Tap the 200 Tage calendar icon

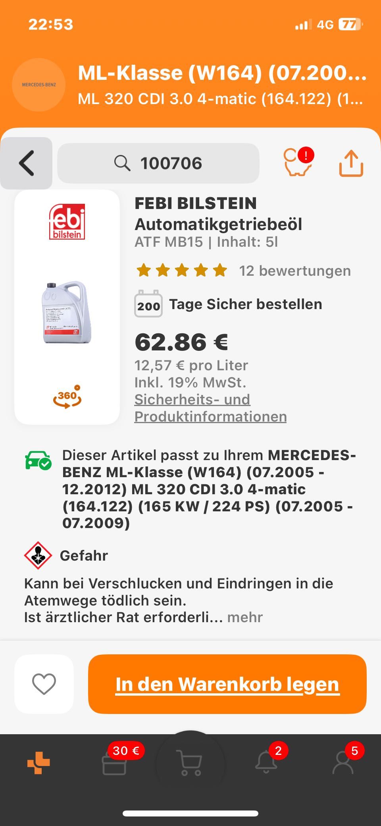tap(148, 304)
